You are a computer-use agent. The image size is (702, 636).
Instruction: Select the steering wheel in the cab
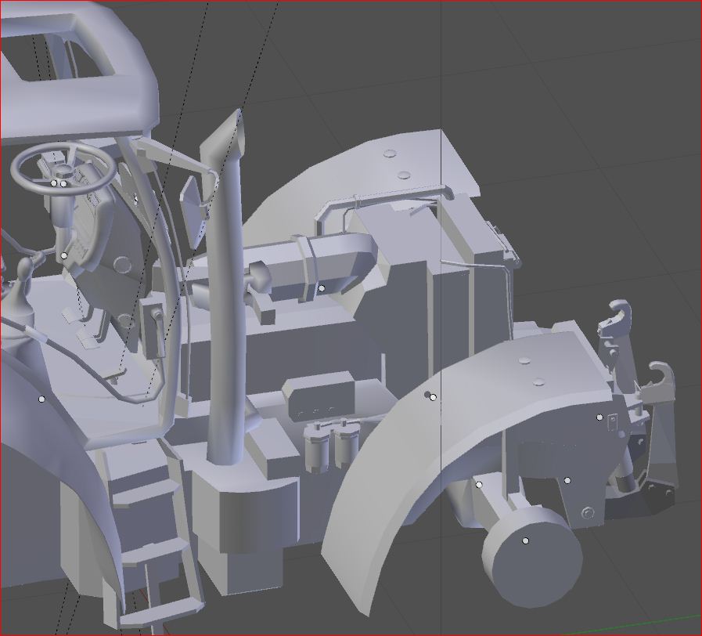[x=63, y=169]
